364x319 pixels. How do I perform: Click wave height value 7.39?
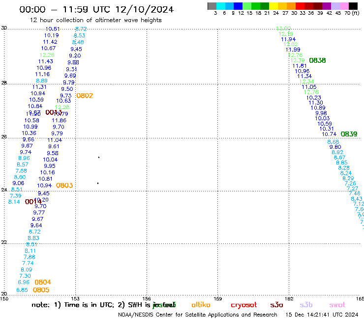[16, 196]
